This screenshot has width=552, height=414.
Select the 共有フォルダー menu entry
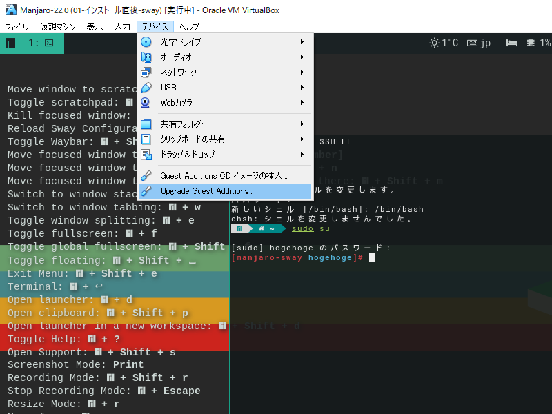pos(225,124)
